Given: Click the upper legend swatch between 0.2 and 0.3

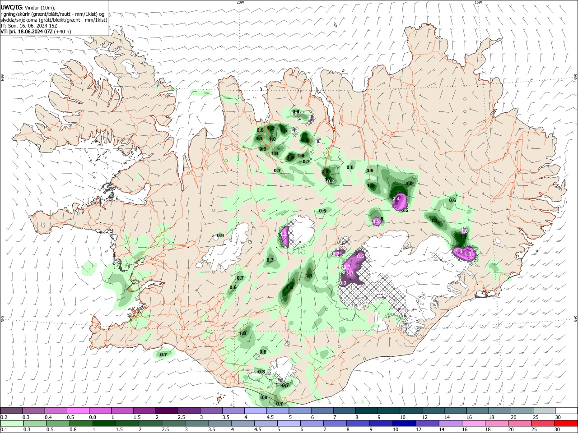Looking at the screenshot, I should 12,411.
